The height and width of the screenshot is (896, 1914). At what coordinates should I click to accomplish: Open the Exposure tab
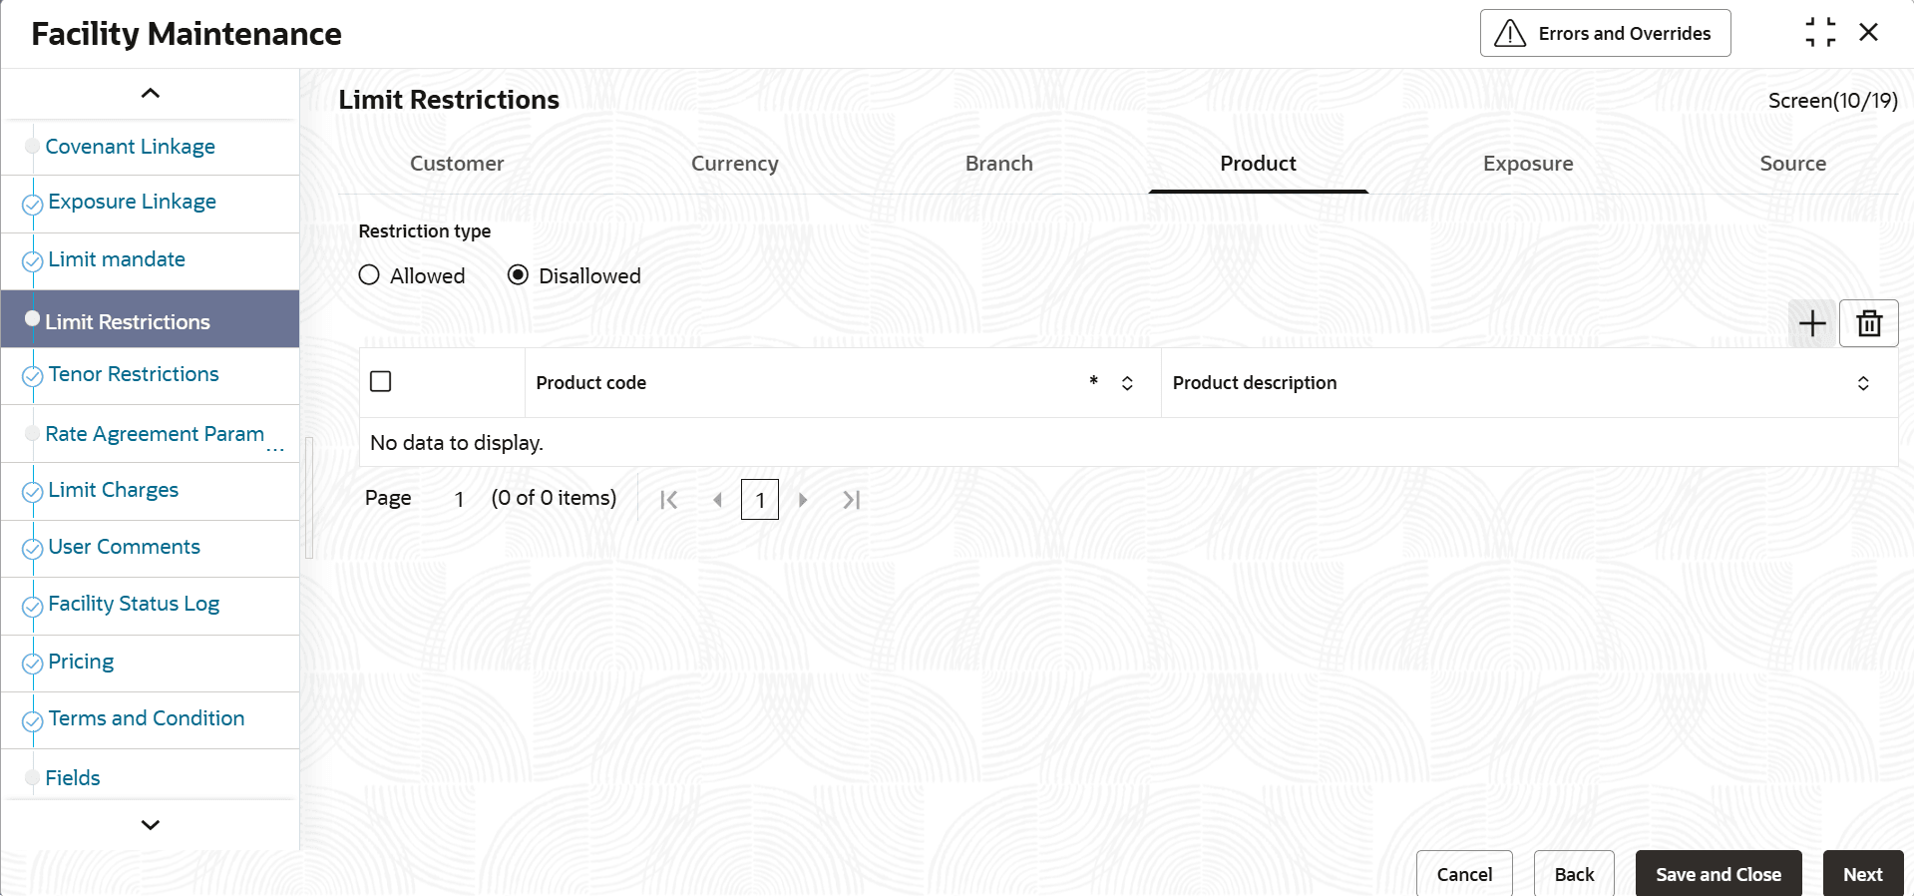pyautogui.click(x=1527, y=164)
